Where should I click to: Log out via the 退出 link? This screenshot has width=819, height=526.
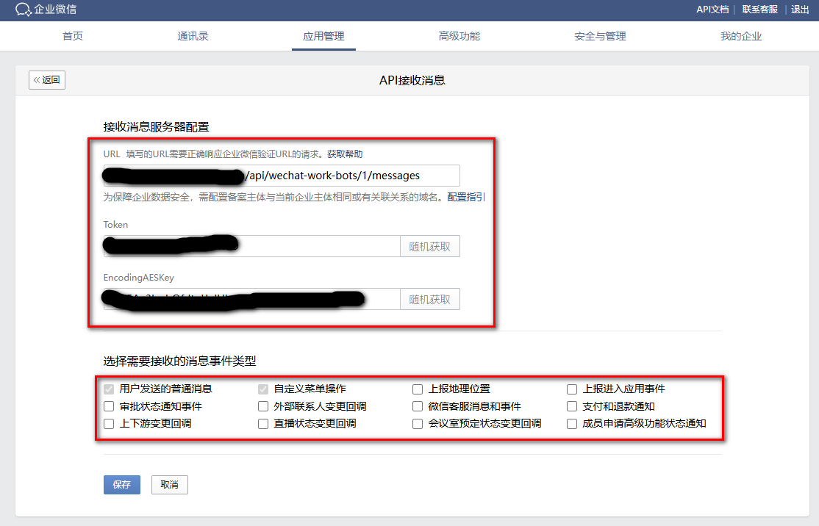point(800,10)
